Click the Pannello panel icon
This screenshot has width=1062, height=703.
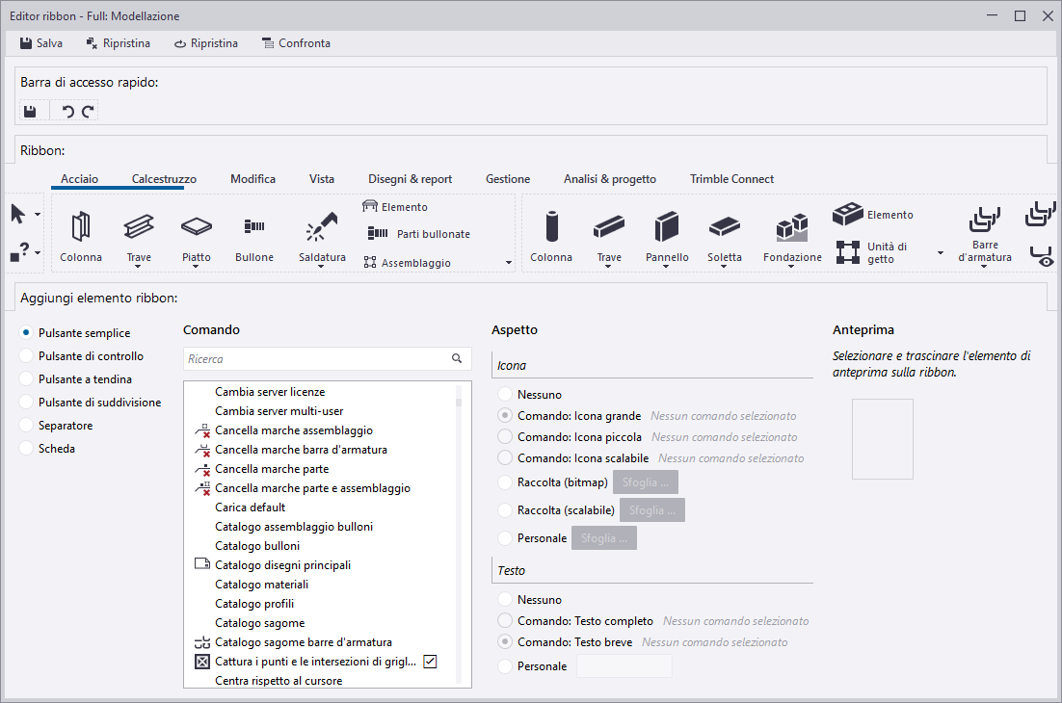tap(667, 227)
